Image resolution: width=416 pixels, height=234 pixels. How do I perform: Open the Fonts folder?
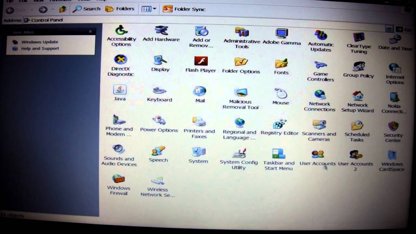(281, 67)
